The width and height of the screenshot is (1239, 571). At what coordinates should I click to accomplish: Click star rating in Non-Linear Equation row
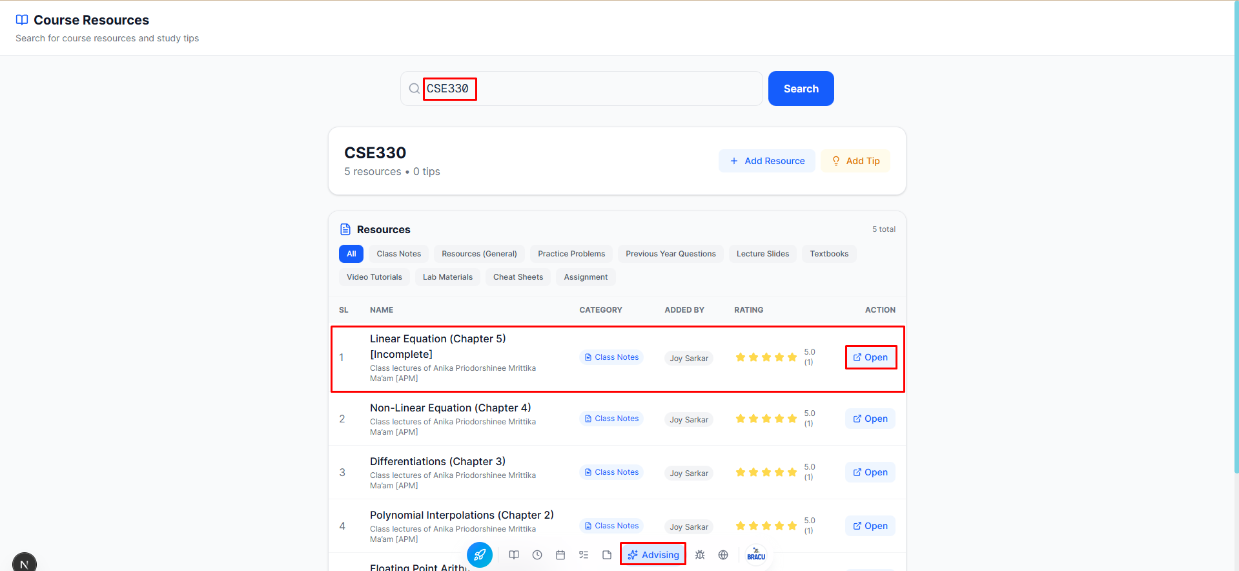coord(766,419)
